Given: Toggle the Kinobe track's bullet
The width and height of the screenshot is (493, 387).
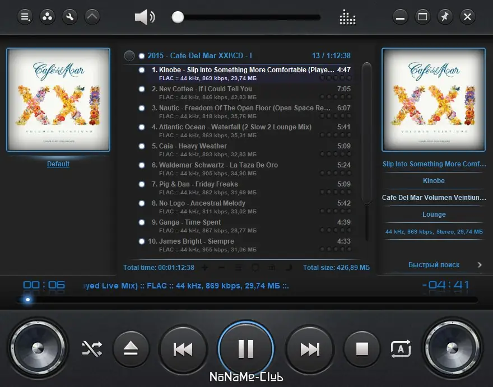Looking at the screenshot, I should coord(142,70).
